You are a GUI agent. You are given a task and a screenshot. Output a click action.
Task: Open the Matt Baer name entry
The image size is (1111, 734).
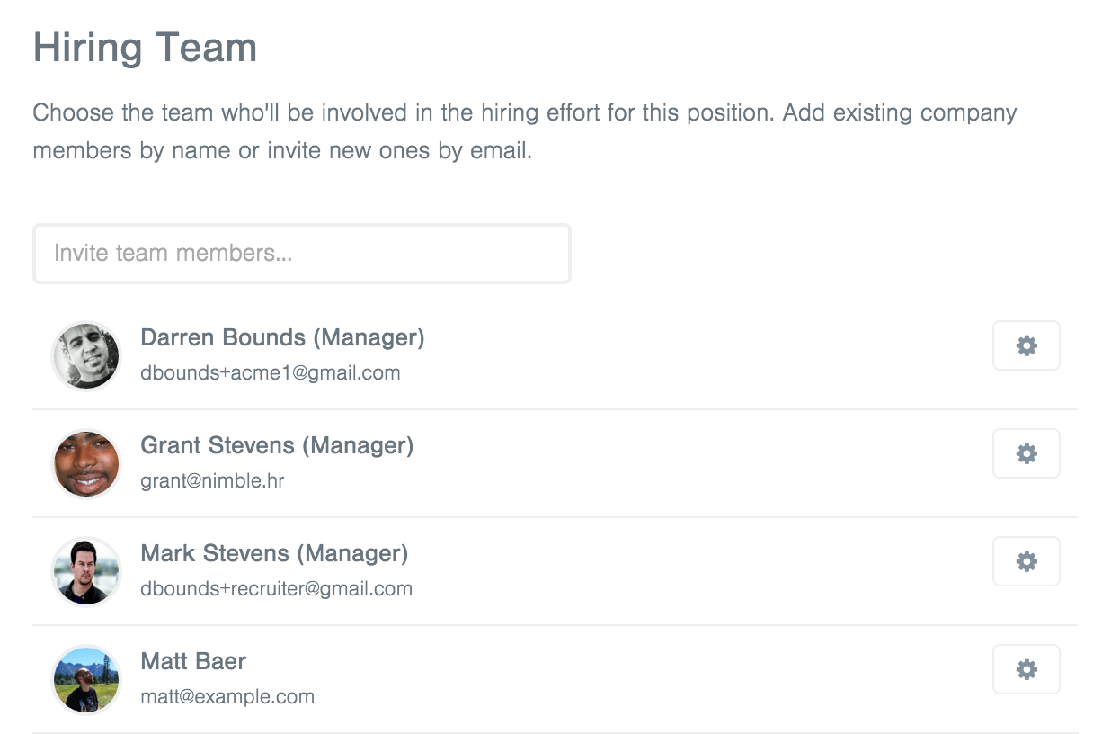(x=193, y=661)
